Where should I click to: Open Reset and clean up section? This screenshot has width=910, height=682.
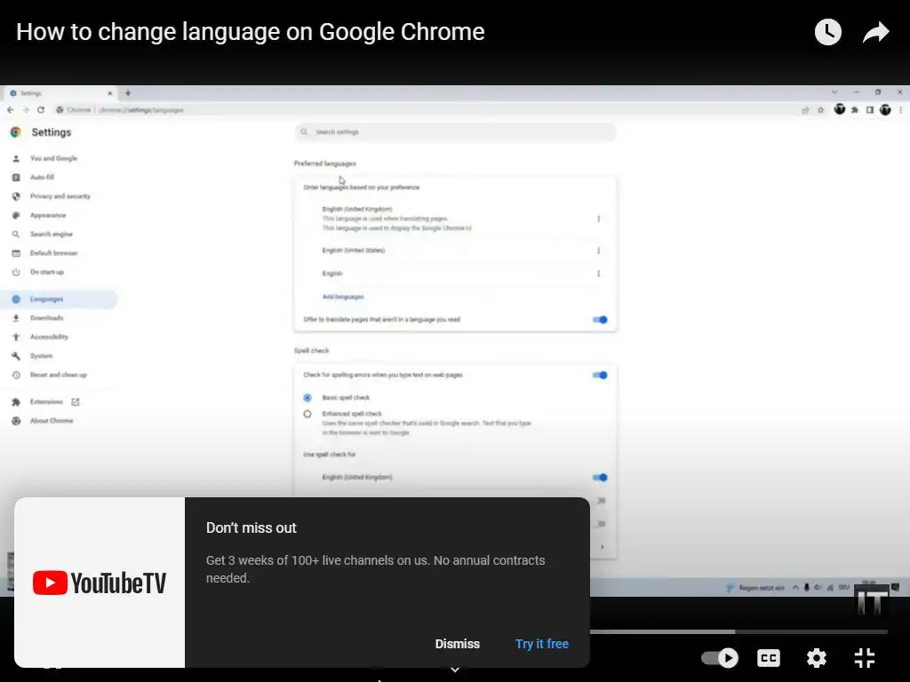pos(58,376)
